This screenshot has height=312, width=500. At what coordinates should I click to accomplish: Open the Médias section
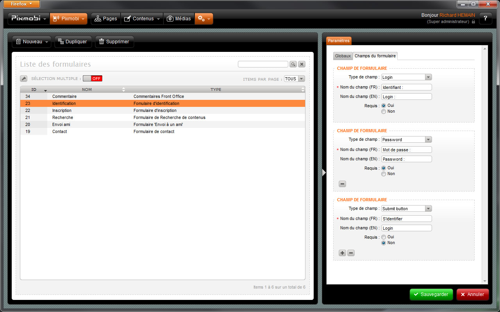pos(179,19)
